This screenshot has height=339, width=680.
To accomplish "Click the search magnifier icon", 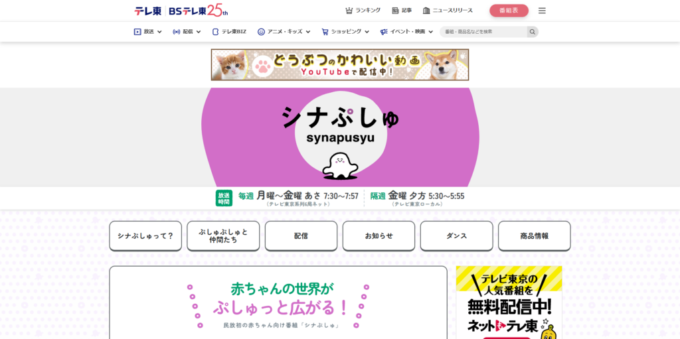I will pyautogui.click(x=533, y=32).
